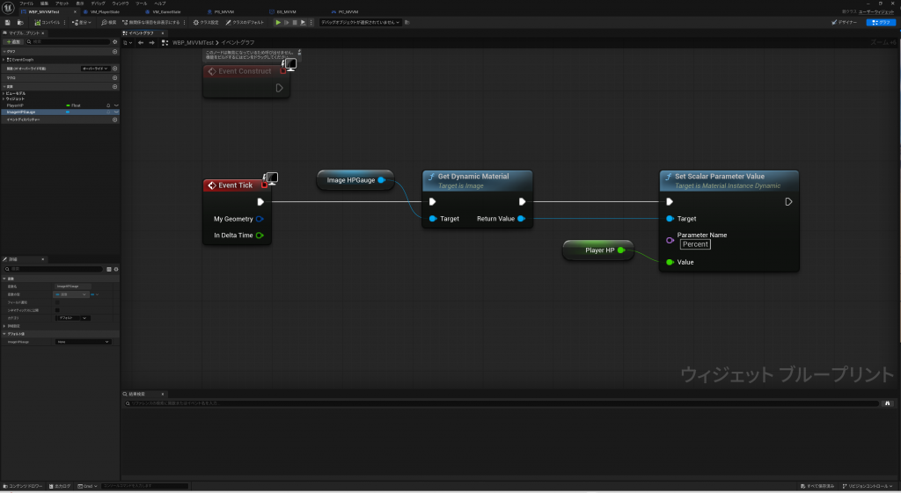
Task: Click the Browse to asset icon
Action: (19, 22)
